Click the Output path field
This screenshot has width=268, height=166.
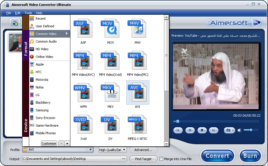coord(72,159)
